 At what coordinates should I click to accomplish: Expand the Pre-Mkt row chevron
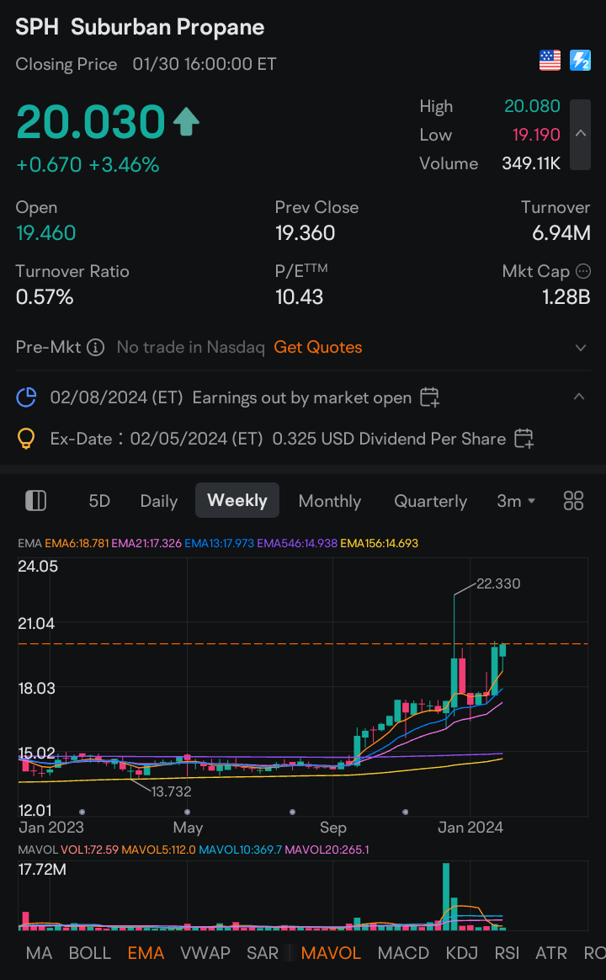click(x=581, y=348)
